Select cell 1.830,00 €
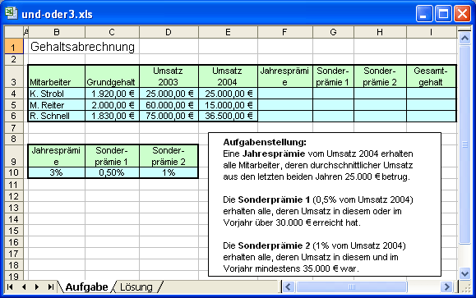Screen dimensions: 476x298 [112, 116]
